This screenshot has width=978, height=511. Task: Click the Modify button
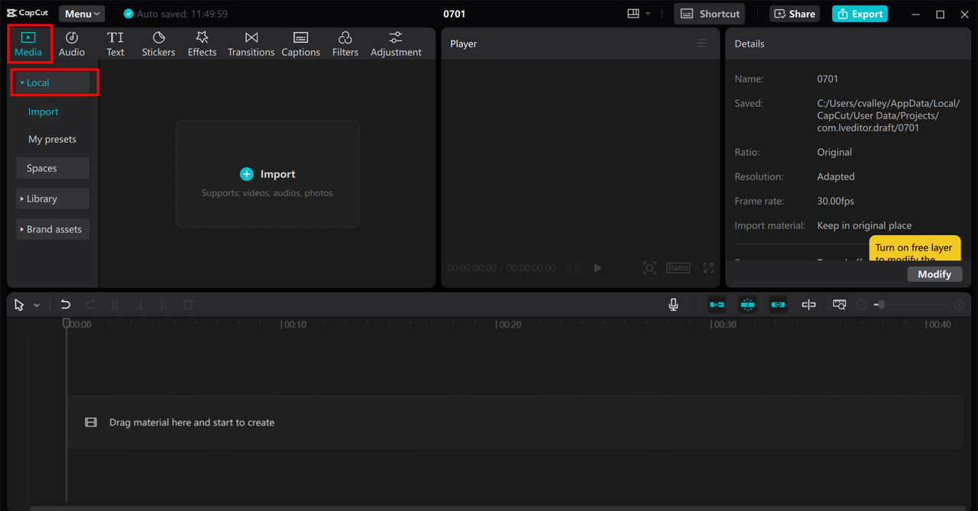pyautogui.click(x=934, y=274)
